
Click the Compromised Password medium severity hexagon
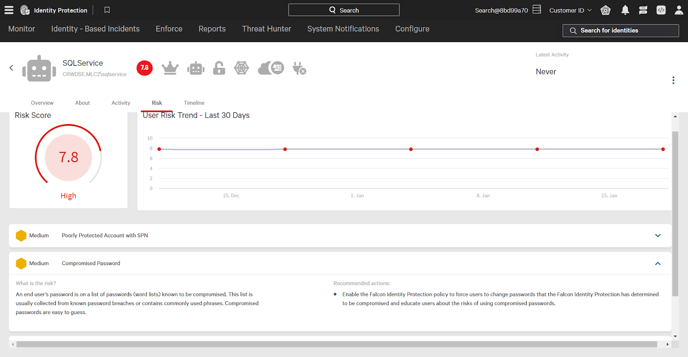click(21, 263)
